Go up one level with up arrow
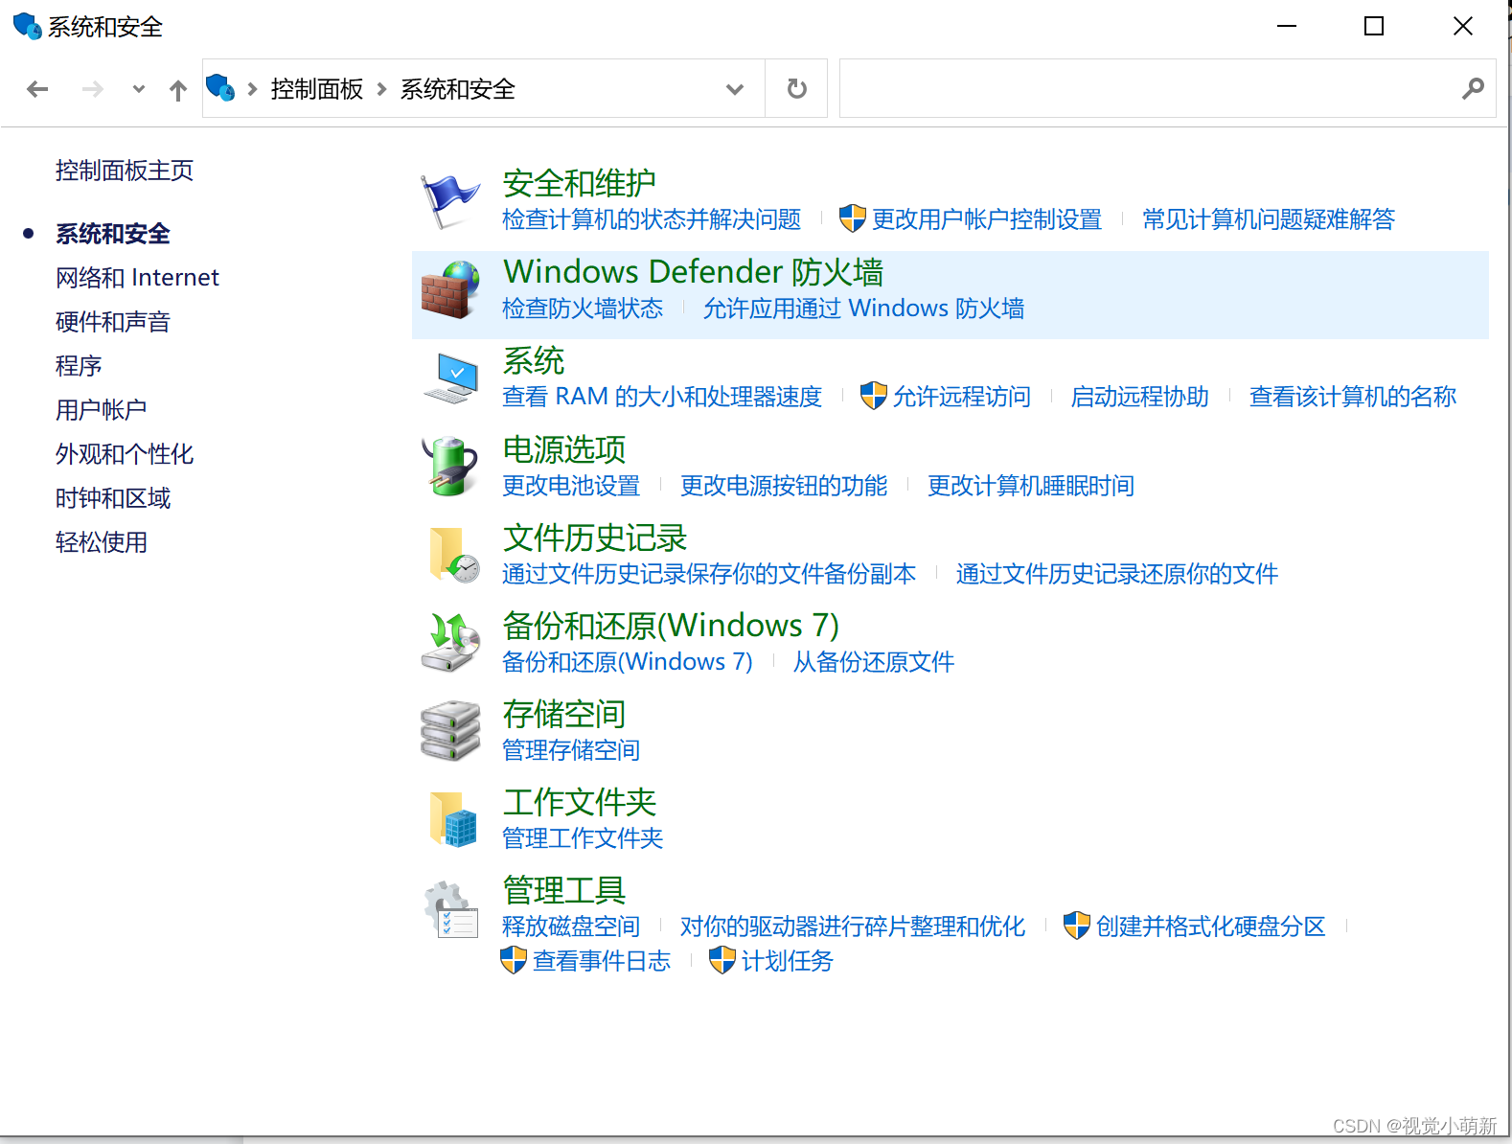The height and width of the screenshot is (1144, 1512). click(x=178, y=90)
